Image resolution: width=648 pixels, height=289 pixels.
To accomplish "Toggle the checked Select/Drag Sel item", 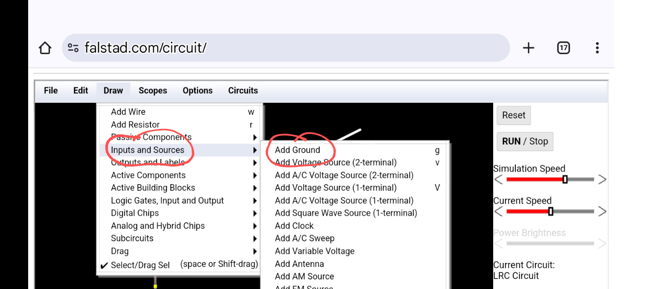I will 179,264.
